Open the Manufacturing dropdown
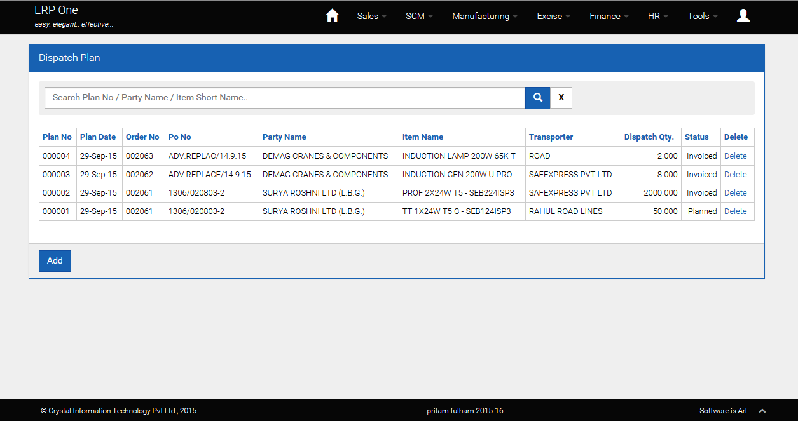The height and width of the screenshot is (421, 798). point(485,17)
